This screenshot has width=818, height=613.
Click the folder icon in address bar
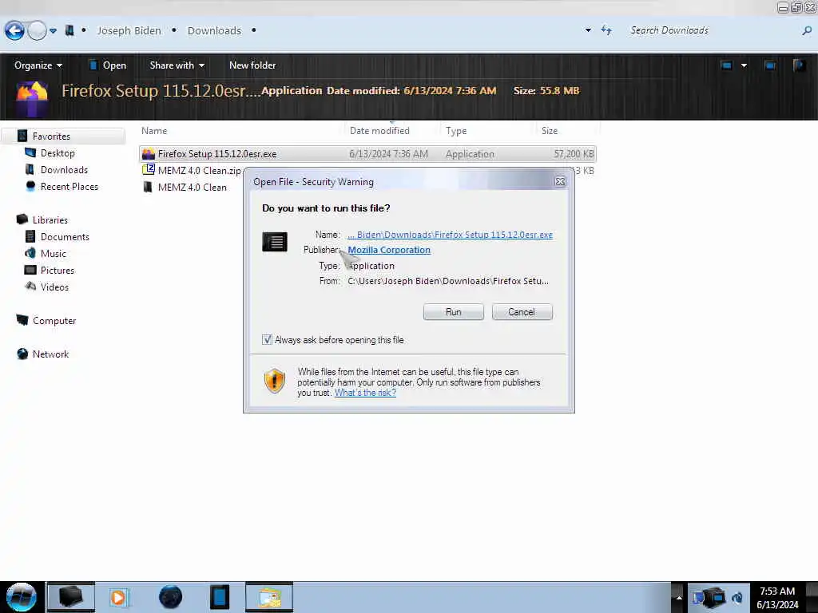tap(69, 31)
